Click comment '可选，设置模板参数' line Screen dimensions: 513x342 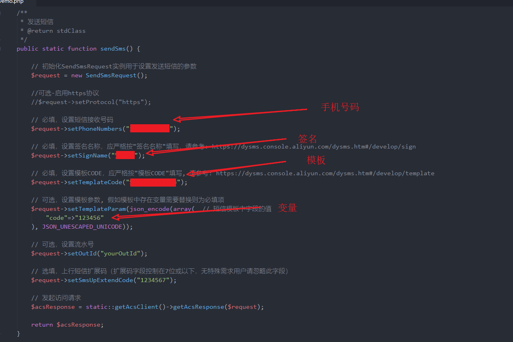128,200
